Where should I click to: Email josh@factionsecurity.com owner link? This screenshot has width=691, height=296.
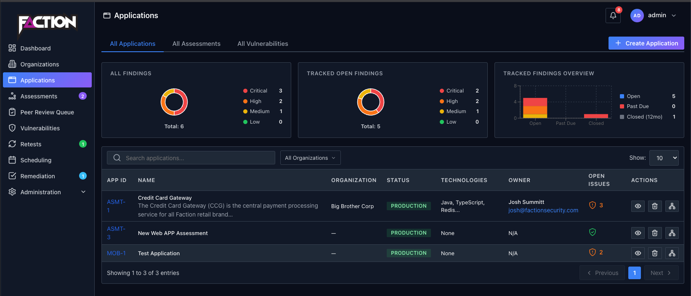point(543,210)
